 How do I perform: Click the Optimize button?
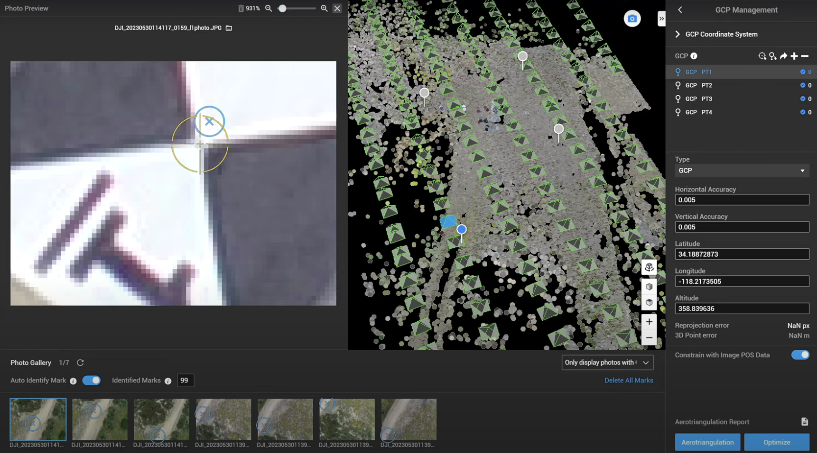click(777, 442)
